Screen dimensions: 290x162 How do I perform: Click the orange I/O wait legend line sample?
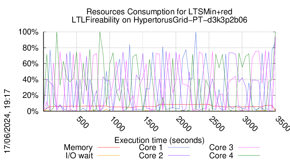pos(108,156)
